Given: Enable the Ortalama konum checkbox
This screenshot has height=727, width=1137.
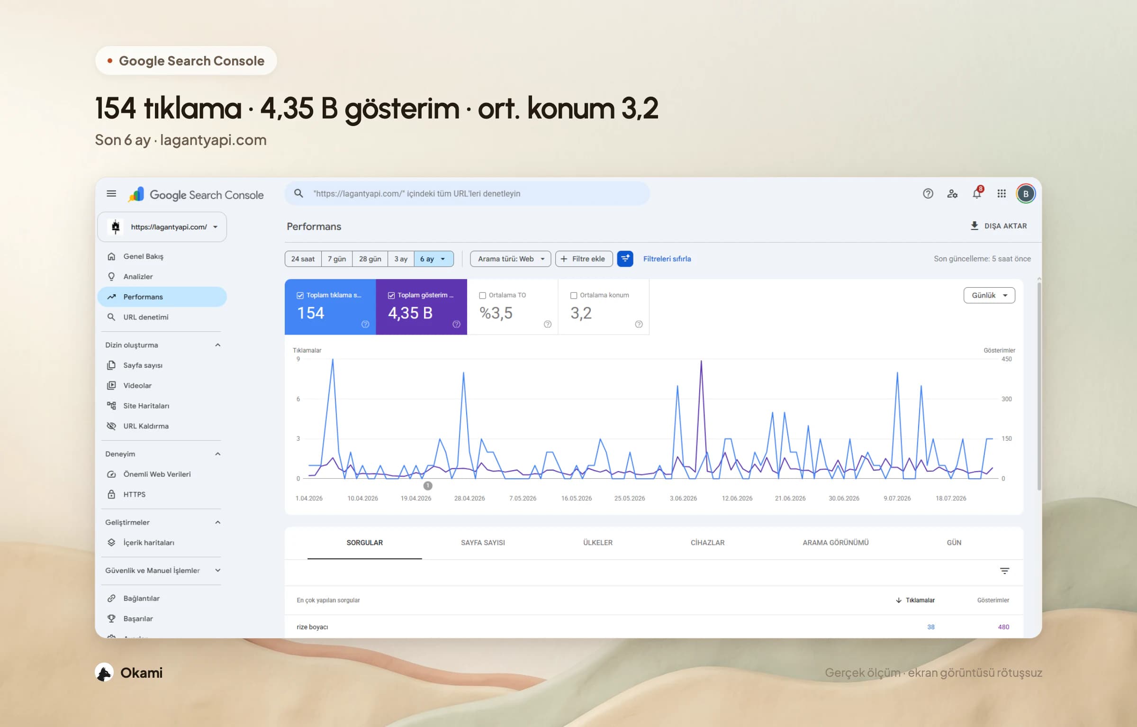Looking at the screenshot, I should pyautogui.click(x=574, y=295).
